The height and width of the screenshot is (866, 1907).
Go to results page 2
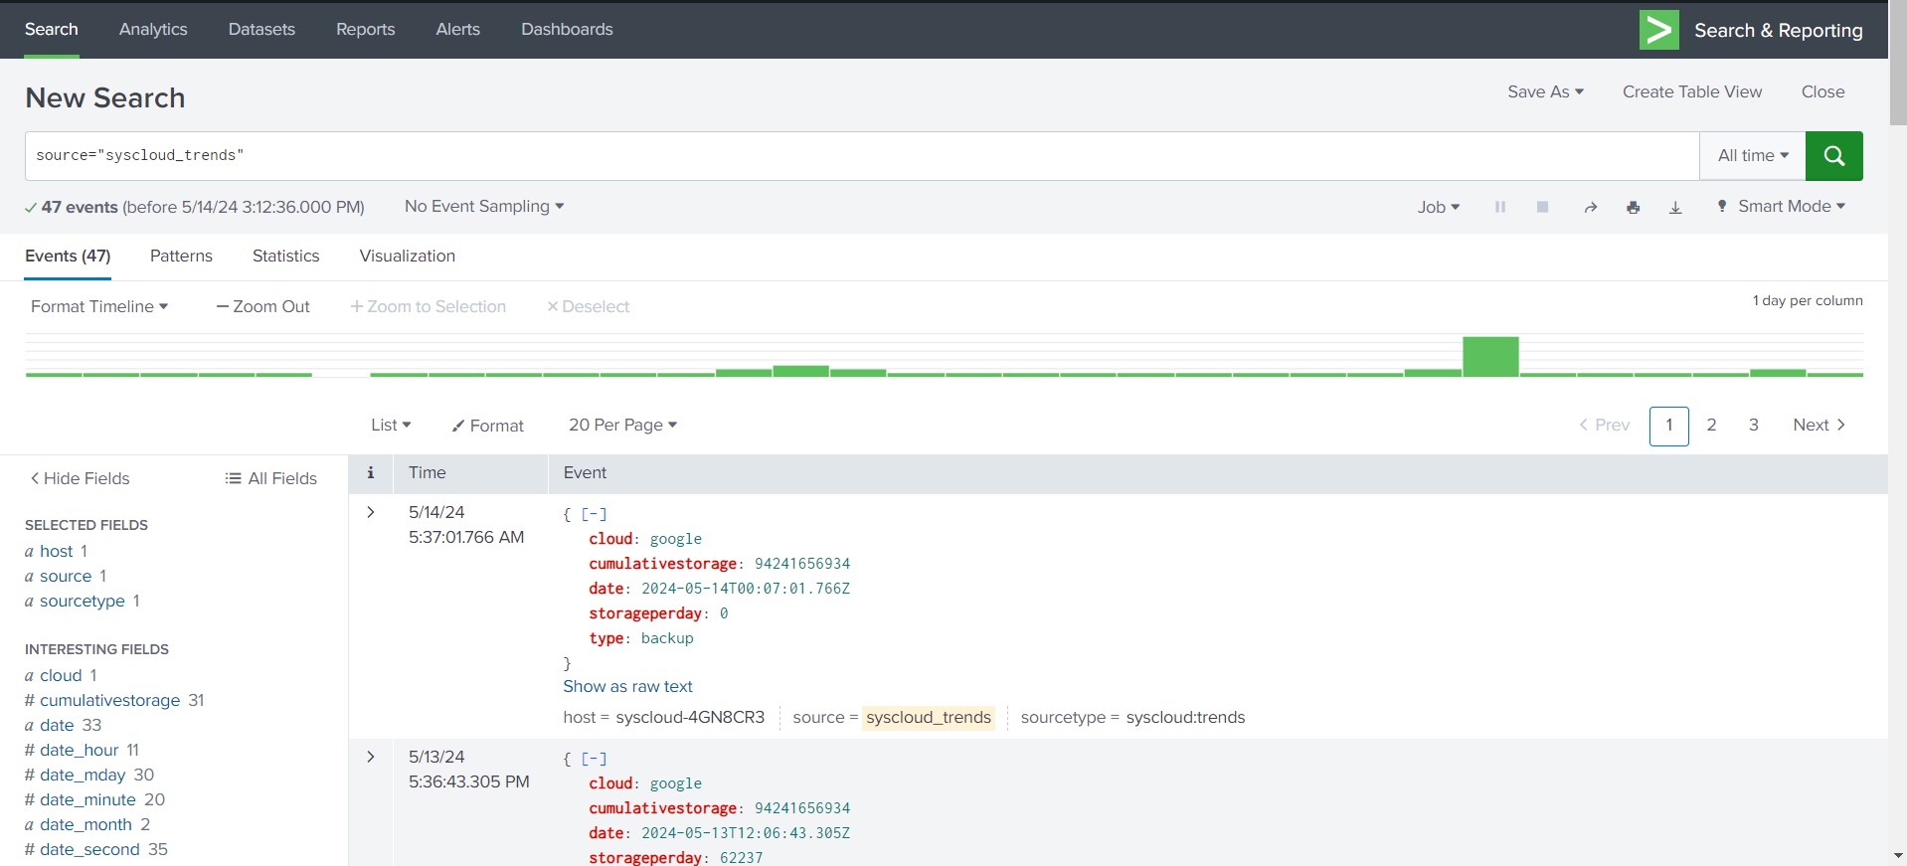click(1711, 425)
